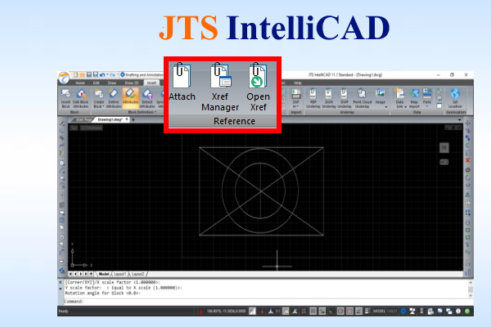Open Edit Block Attributes tool
Viewport: 491px width, 327px height.
81,98
